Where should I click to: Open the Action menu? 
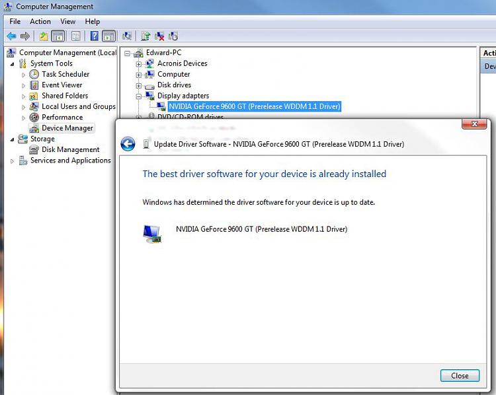[x=40, y=22]
